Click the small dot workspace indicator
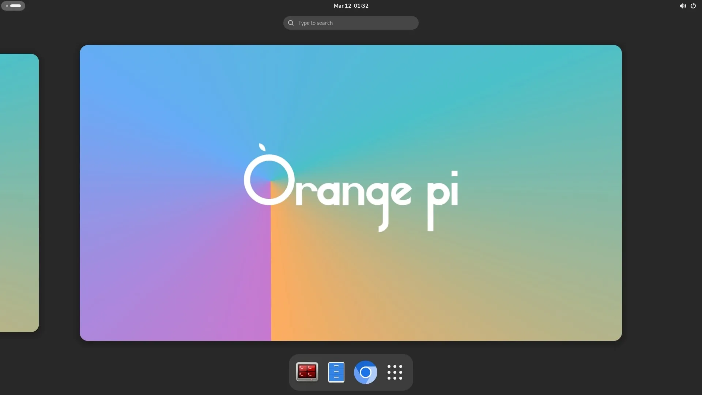The width and height of the screenshot is (702, 395). [7, 6]
